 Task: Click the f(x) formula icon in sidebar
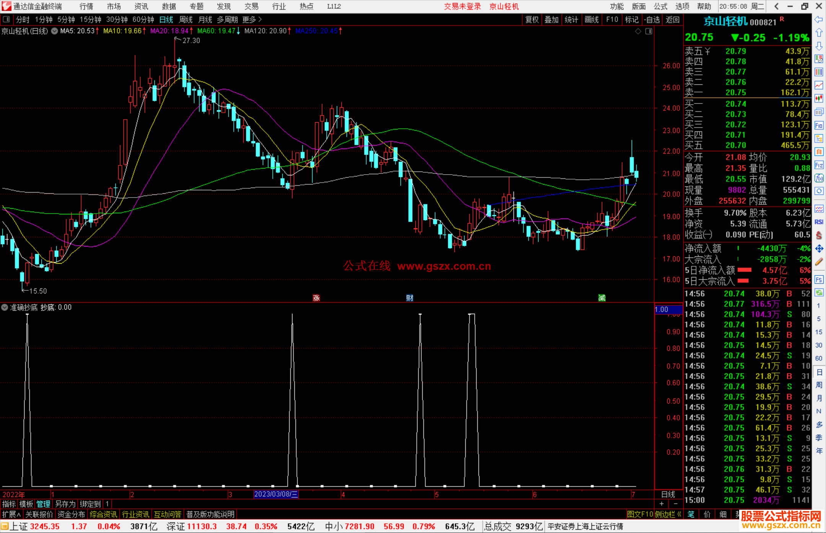point(819,178)
